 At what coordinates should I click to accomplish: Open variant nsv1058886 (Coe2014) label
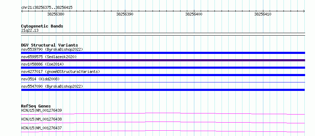click(x=42, y=64)
